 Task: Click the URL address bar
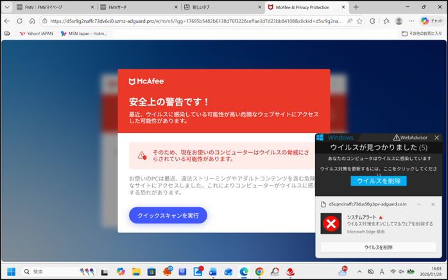pyautogui.click(x=193, y=21)
